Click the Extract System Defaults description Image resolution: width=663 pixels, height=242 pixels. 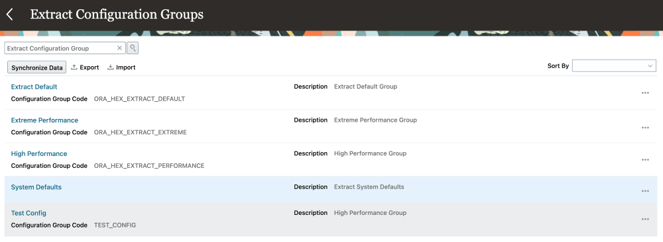pos(369,186)
